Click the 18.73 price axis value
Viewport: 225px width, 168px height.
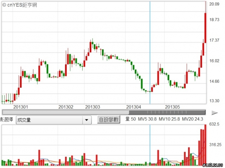[214, 20]
